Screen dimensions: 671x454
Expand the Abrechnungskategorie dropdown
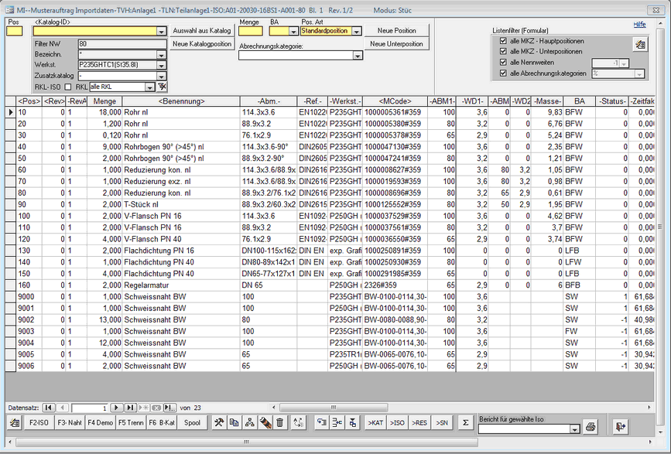358,56
